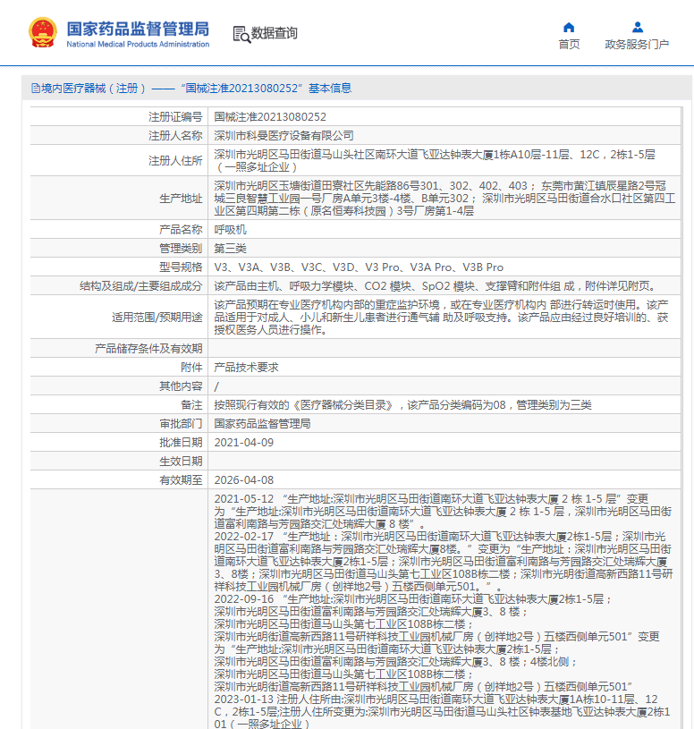The height and width of the screenshot is (729, 694).
Task: Click the person icon above 政务服务门户
Action: [637, 27]
